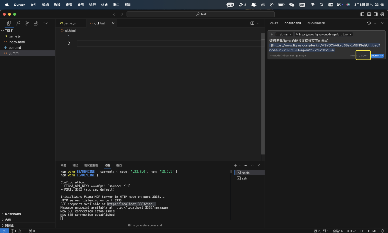The height and width of the screenshot is (233, 388).
Task: Click the editor vertical scrollbar
Action: pyautogui.click(x=263, y=93)
